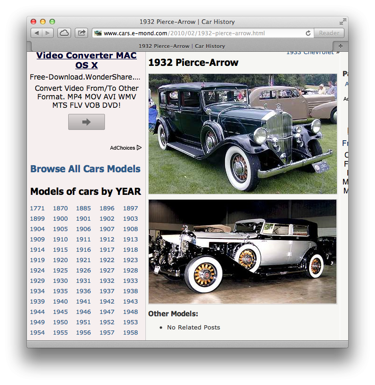Open the 1911 year link
375x385 pixels.
[83, 239]
